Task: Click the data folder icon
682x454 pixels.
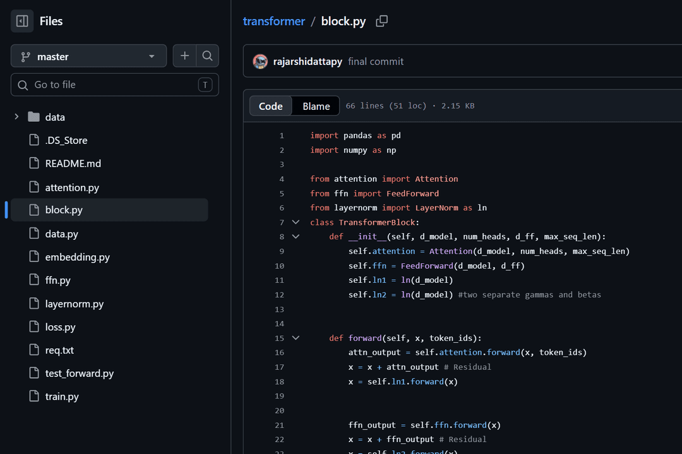Action: point(34,117)
